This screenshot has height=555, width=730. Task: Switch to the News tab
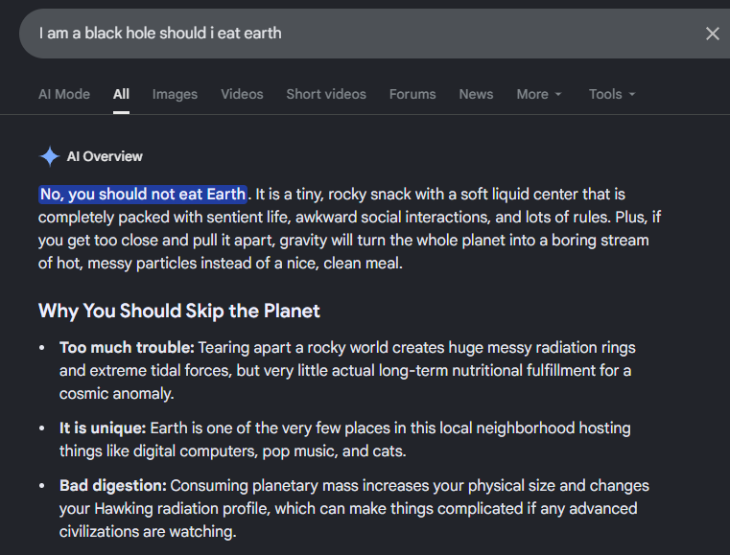476,94
